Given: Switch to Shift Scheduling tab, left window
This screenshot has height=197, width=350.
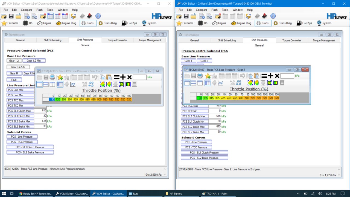Looking at the screenshot, I should (x=52, y=40).
